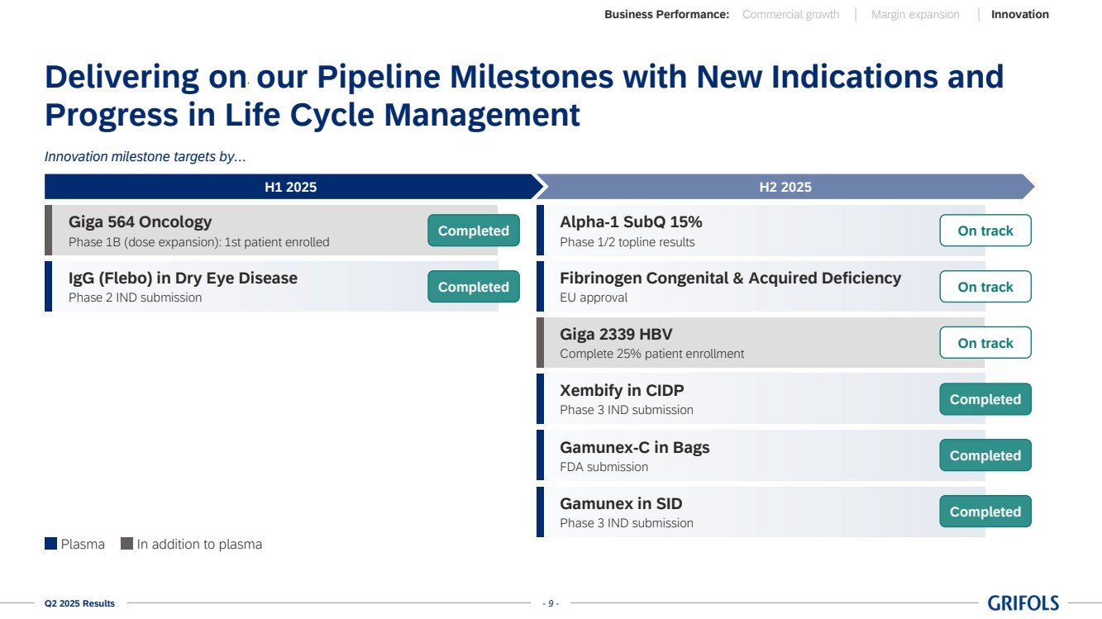Click On track badge for Fibrinogen Deficiency
Image resolution: width=1102 pixels, height=619 pixels.
[985, 287]
